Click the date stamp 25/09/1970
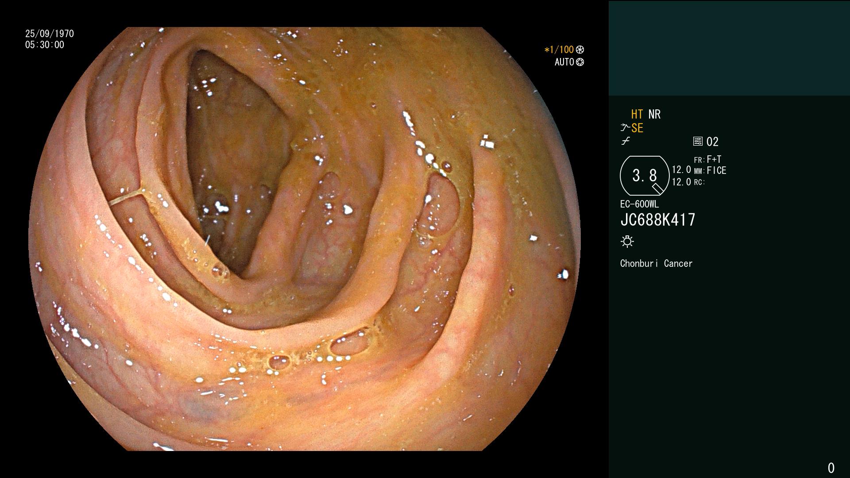850x478 pixels. [x=50, y=34]
